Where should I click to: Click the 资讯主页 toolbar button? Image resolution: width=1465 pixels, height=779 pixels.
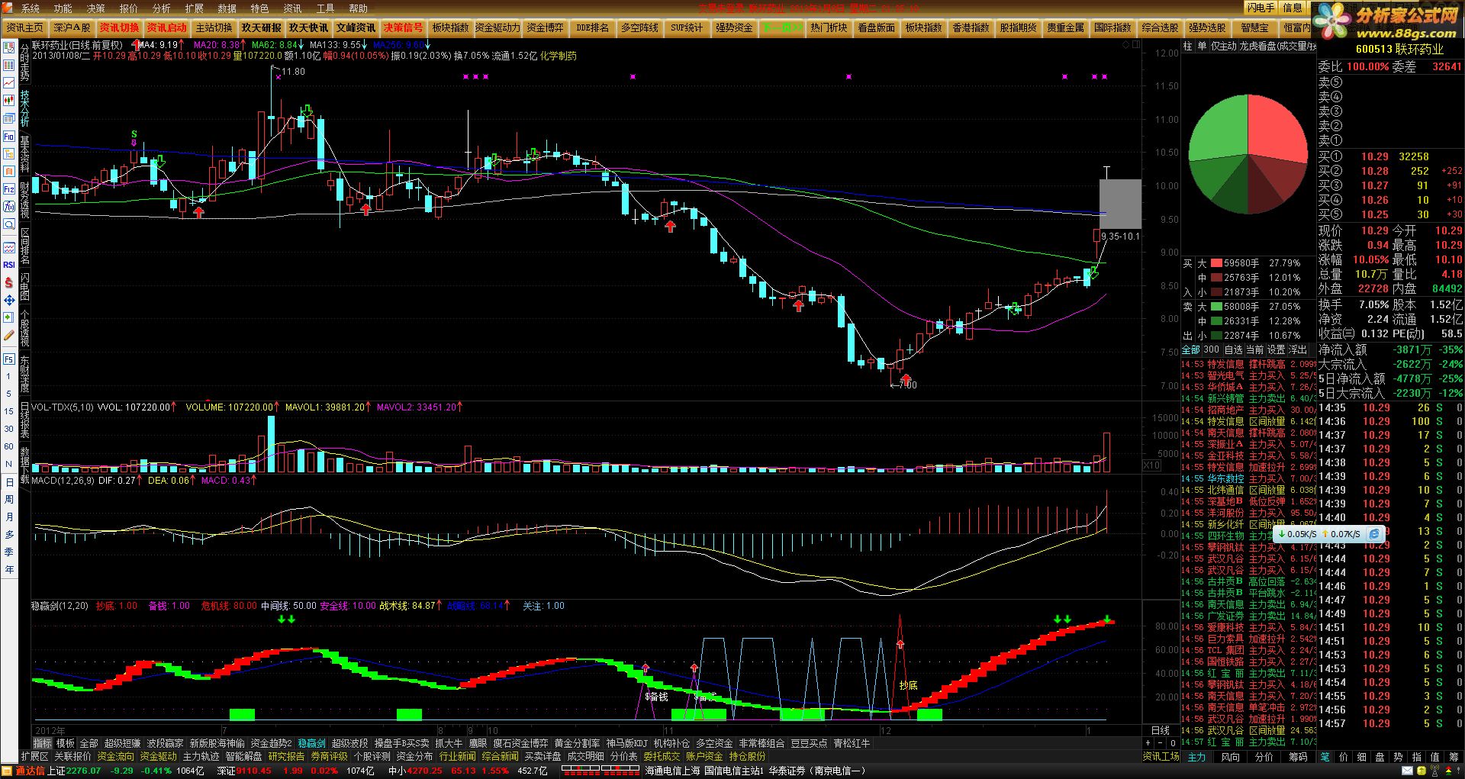[x=25, y=27]
